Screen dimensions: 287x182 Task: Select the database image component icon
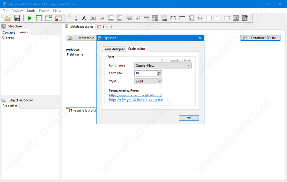click(x=155, y=18)
